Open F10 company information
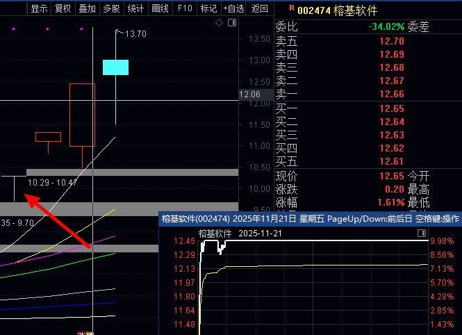462x335 pixels. click(185, 8)
